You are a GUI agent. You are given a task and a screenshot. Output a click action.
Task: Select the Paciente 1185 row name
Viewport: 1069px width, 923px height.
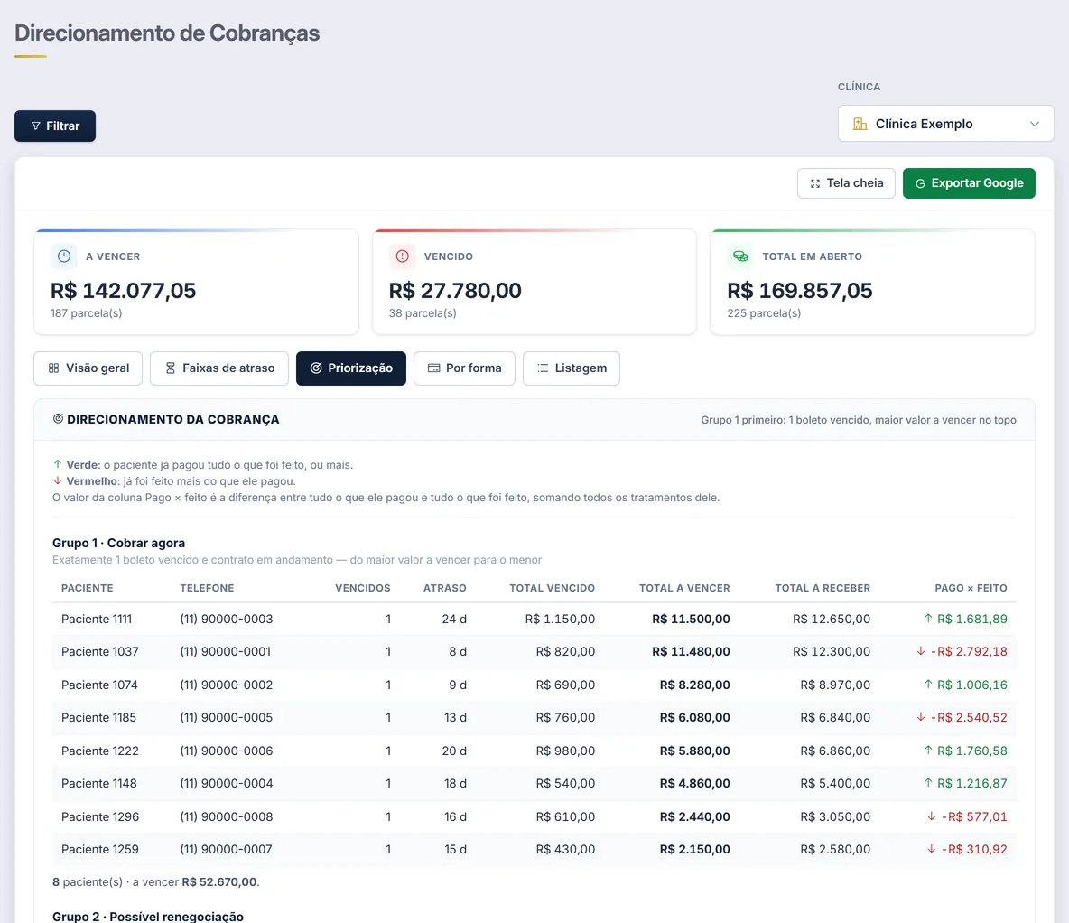(x=98, y=718)
